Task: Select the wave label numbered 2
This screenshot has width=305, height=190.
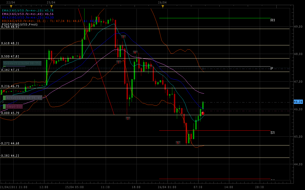Action: 123,37
